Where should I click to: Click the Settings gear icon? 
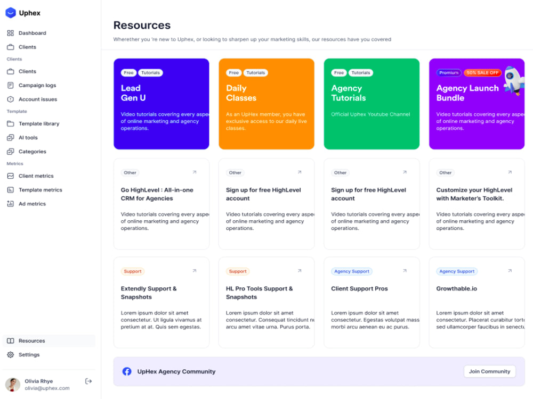[11, 354]
